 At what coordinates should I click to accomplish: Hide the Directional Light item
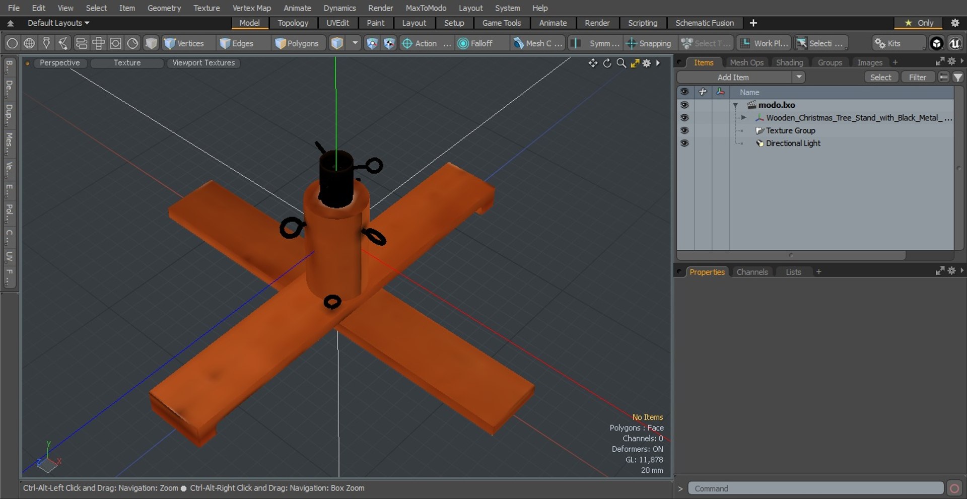pyautogui.click(x=684, y=143)
